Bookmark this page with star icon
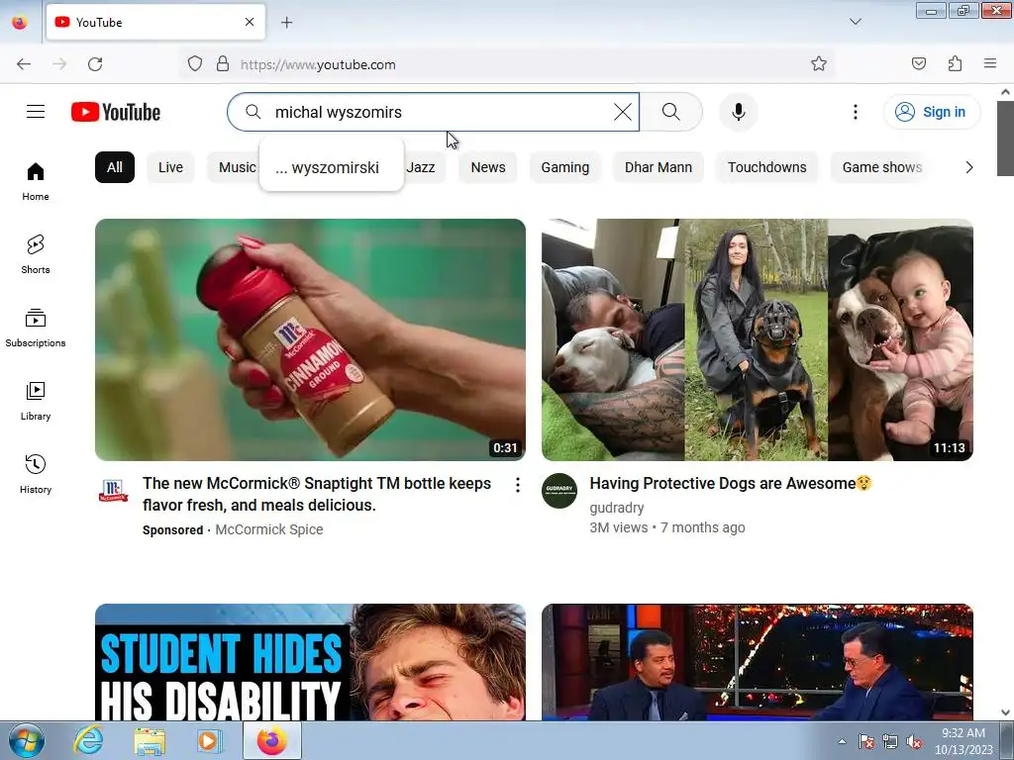Viewport: 1014px width, 760px height. pos(819,64)
